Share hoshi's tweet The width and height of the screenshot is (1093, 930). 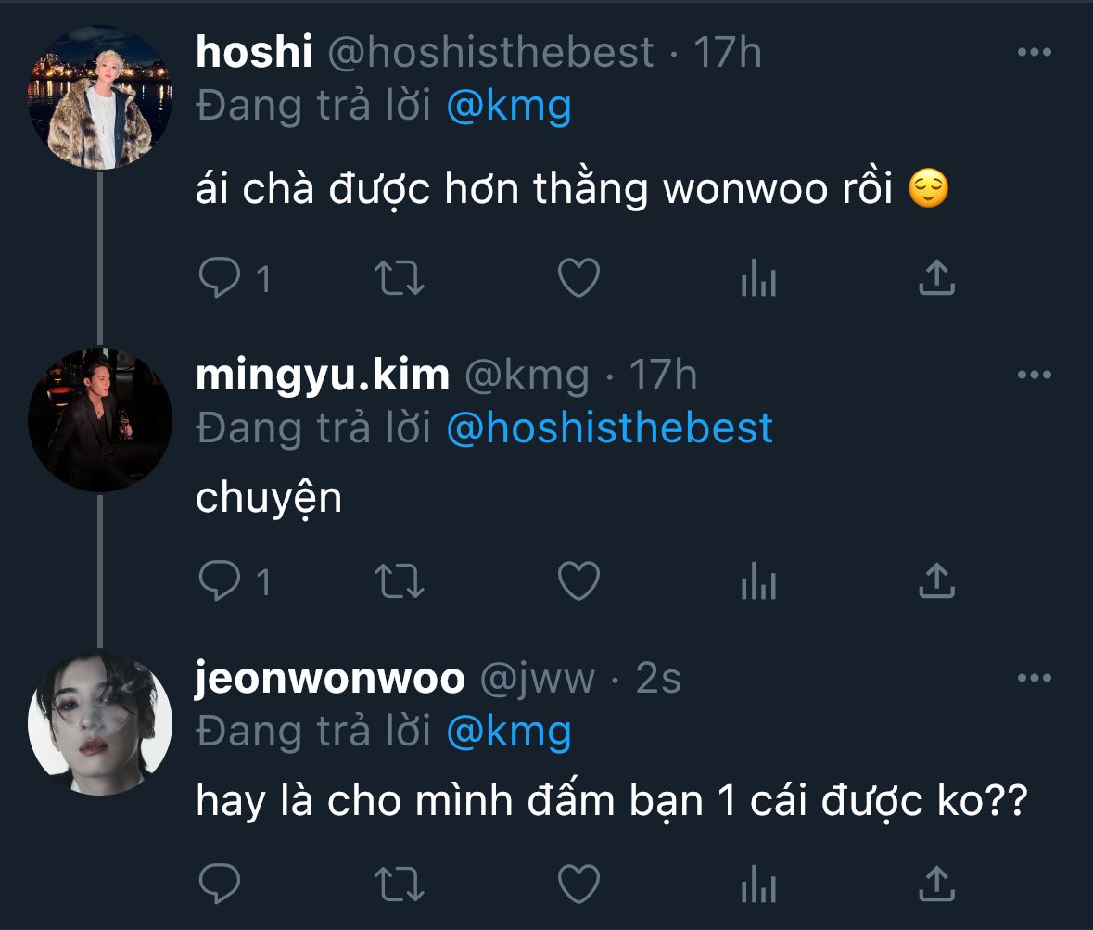(x=936, y=277)
